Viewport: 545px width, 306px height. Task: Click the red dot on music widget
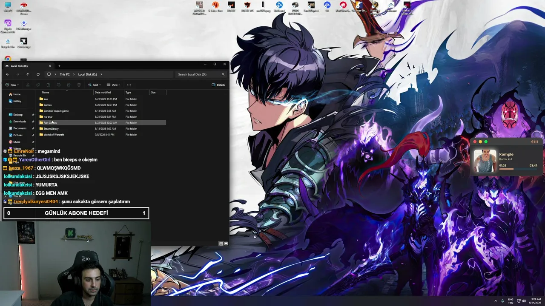tap(475, 142)
